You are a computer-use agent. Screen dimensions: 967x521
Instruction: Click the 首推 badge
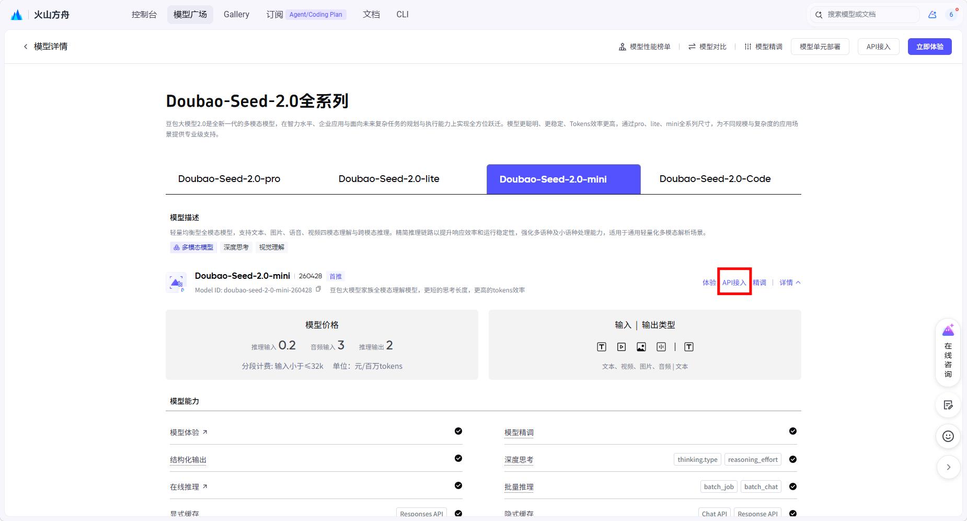tap(336, 276)
